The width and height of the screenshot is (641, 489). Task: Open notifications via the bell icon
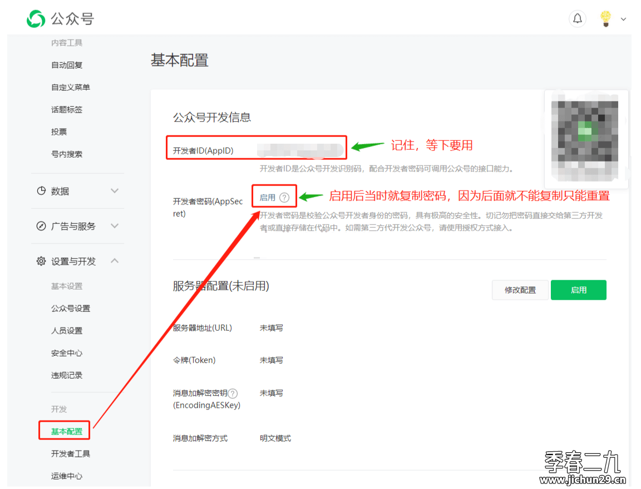pyautogui.click(x=577, y=18)
